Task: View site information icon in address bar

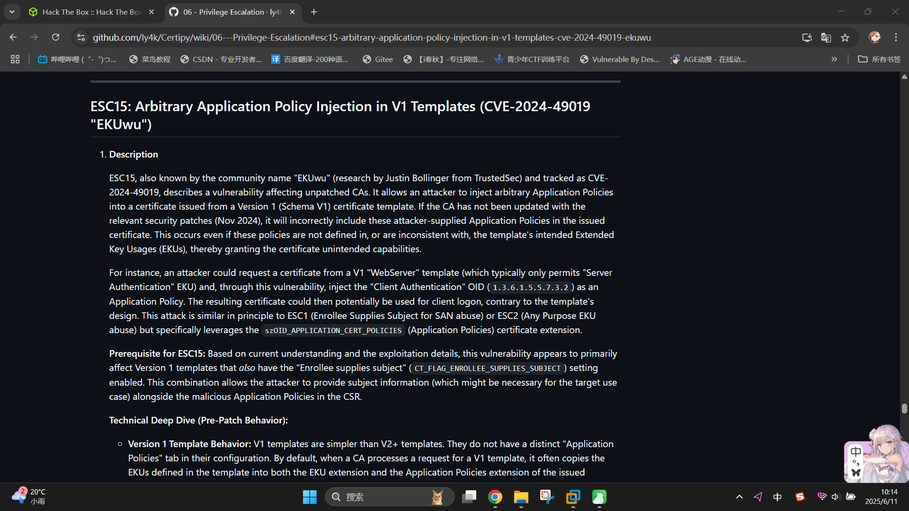Action: [81, 37]
